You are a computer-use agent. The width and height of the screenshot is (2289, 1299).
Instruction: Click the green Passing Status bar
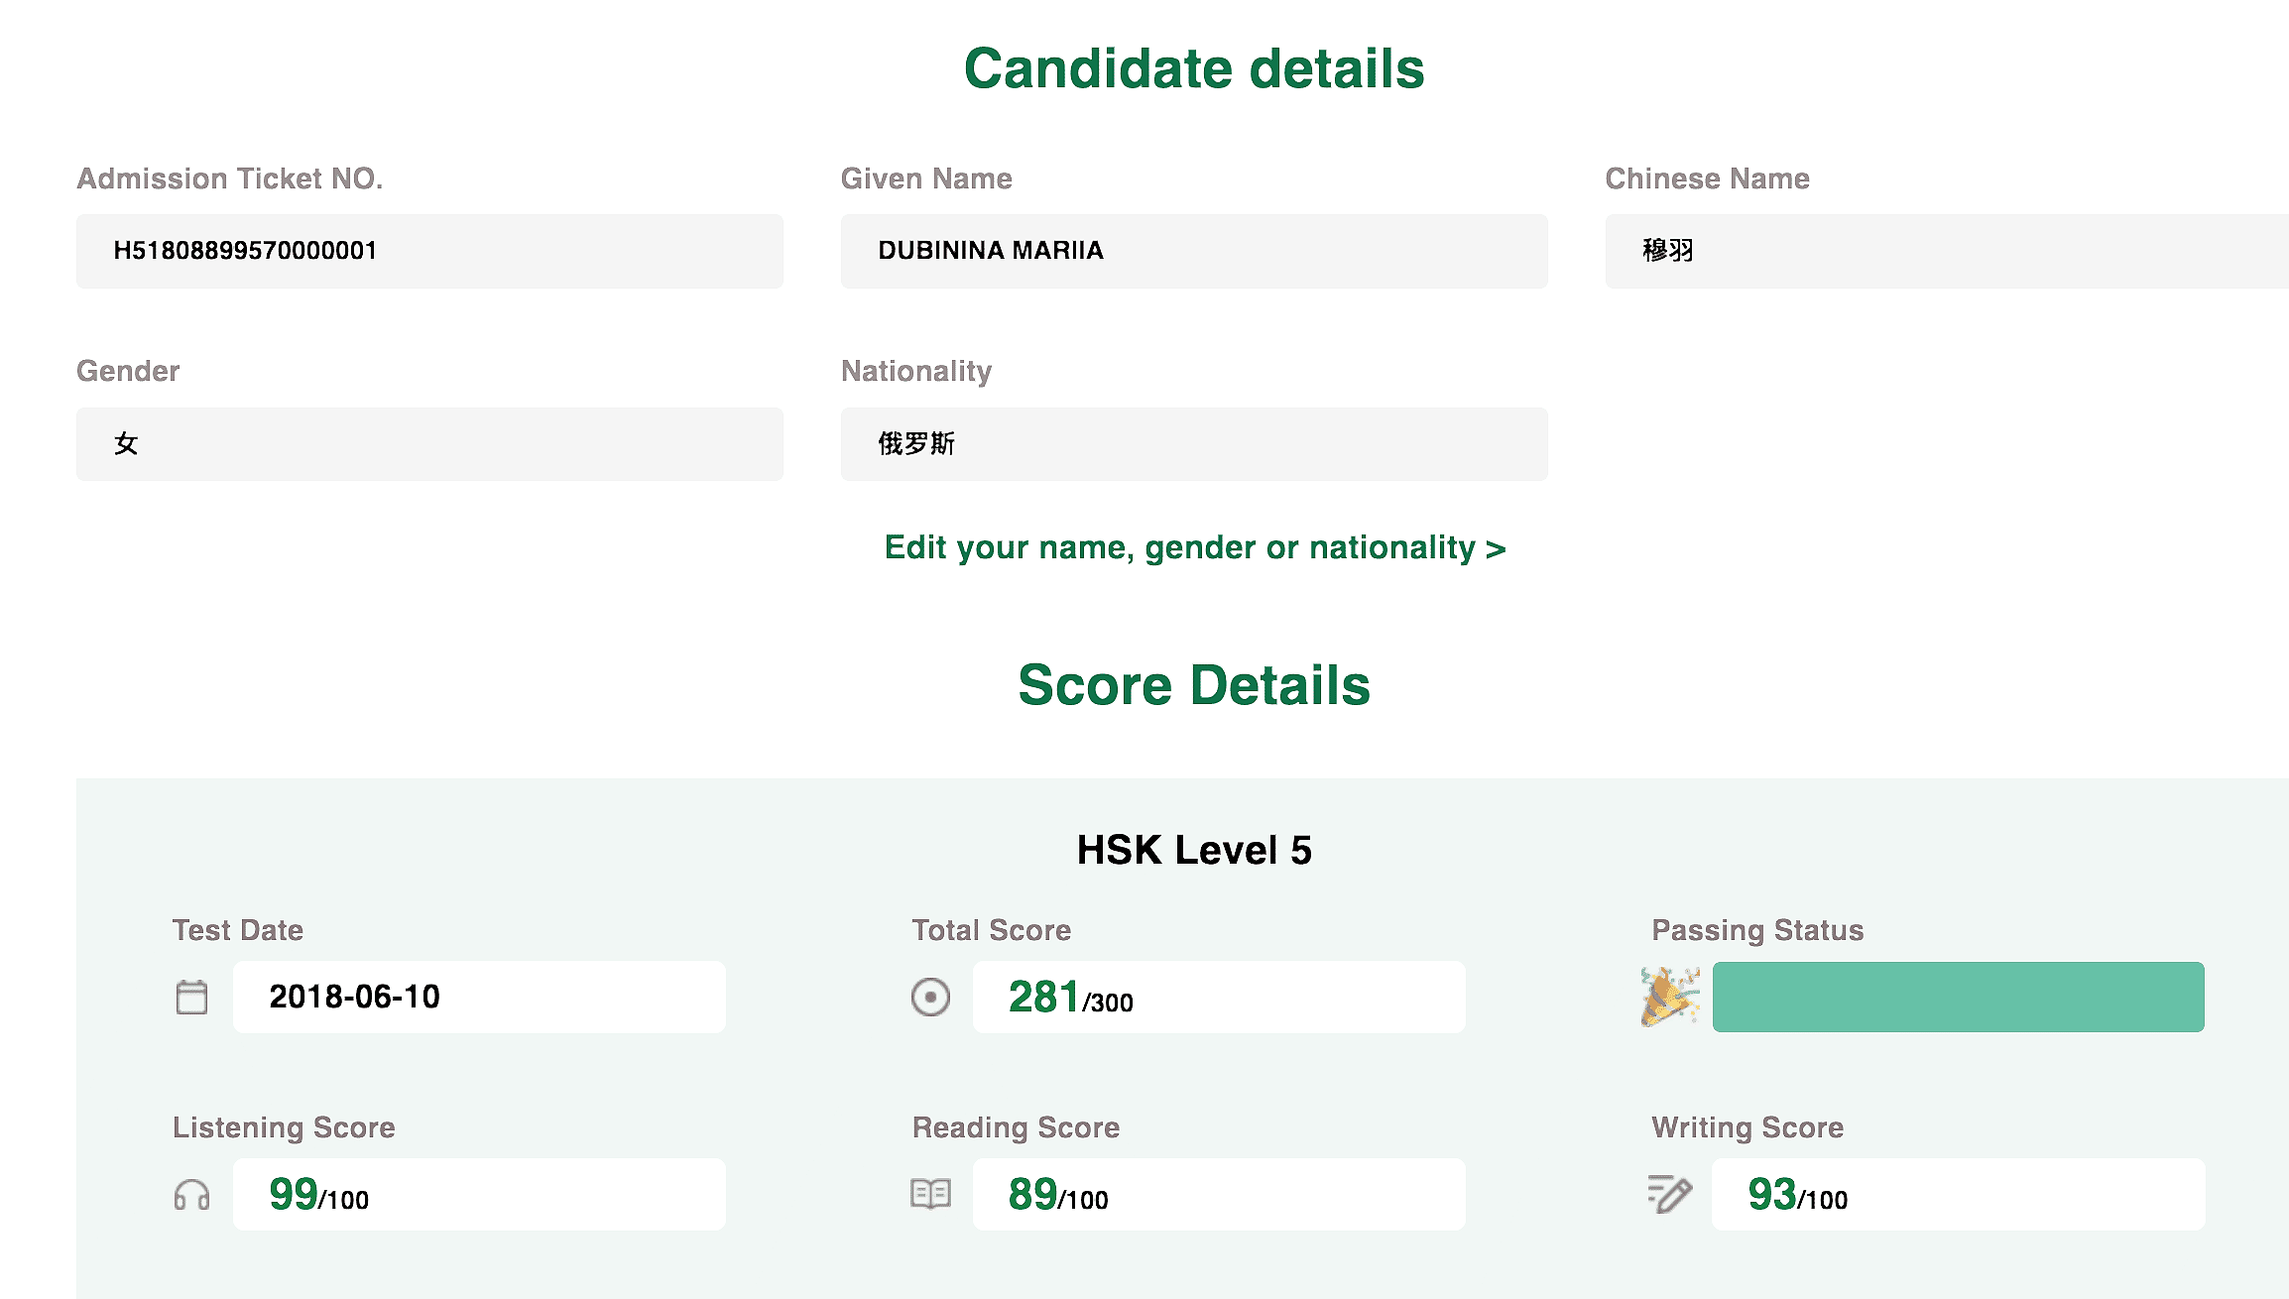[x=1959, y=997]
